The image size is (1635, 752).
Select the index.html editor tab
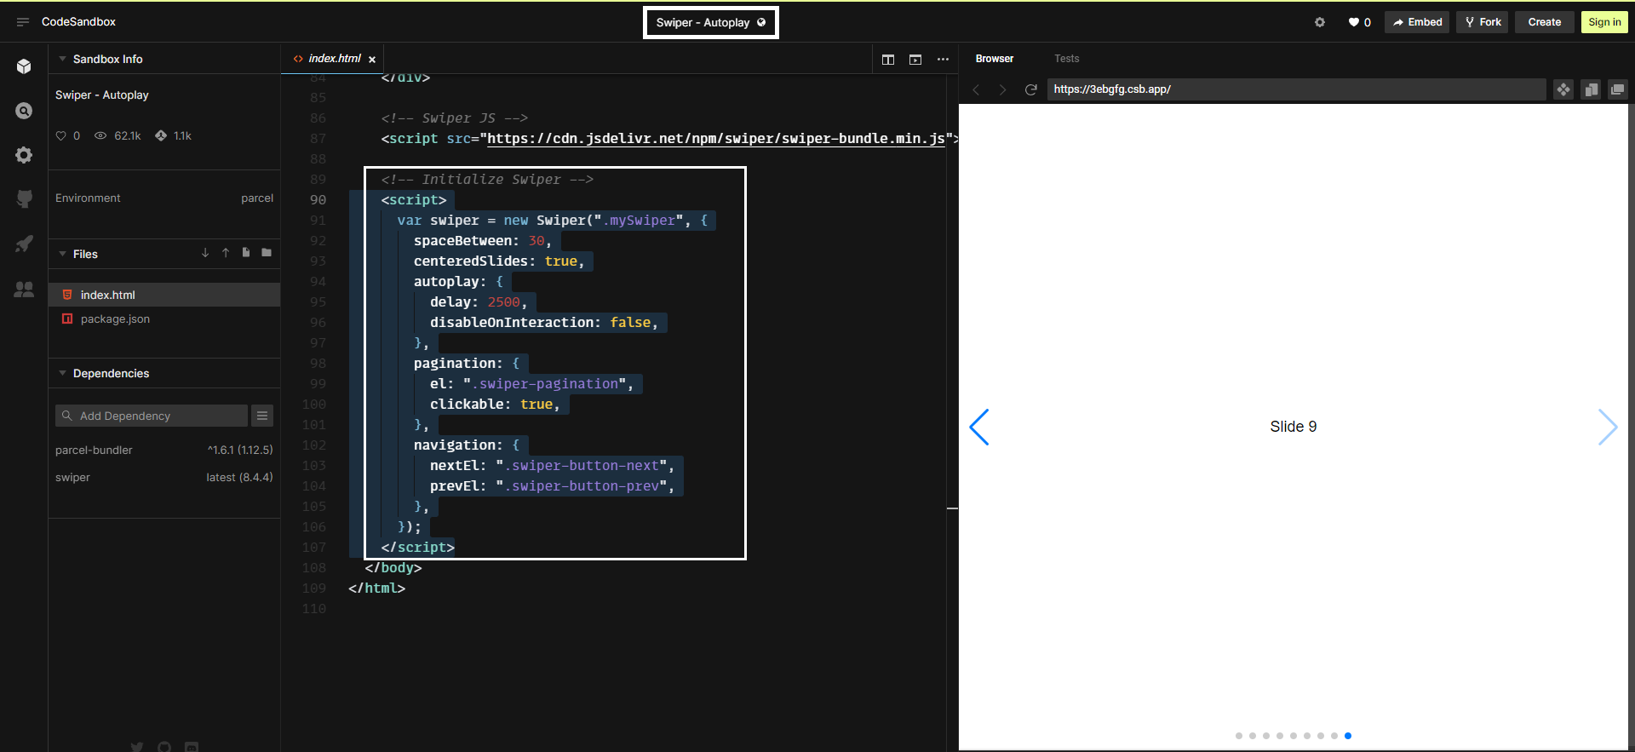pos(334,59)
